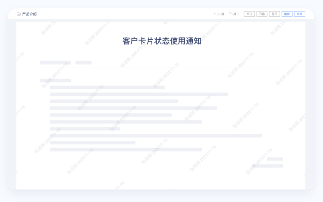This screenshot has height=202, width=323.
Task: Click the longer metadata placeholder under the title
Action: [x=55, y=63]
